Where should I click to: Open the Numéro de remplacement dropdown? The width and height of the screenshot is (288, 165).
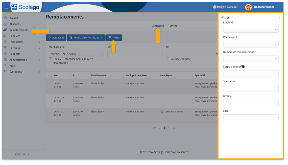click(251, 59)
